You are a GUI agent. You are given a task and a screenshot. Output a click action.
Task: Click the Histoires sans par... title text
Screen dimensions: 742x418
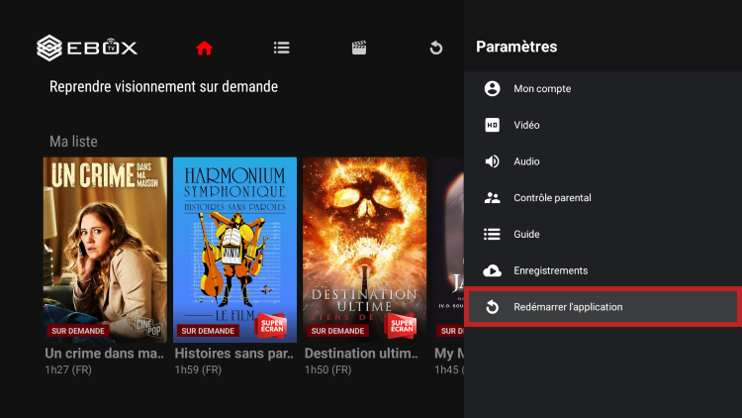(x=233, y=354)
